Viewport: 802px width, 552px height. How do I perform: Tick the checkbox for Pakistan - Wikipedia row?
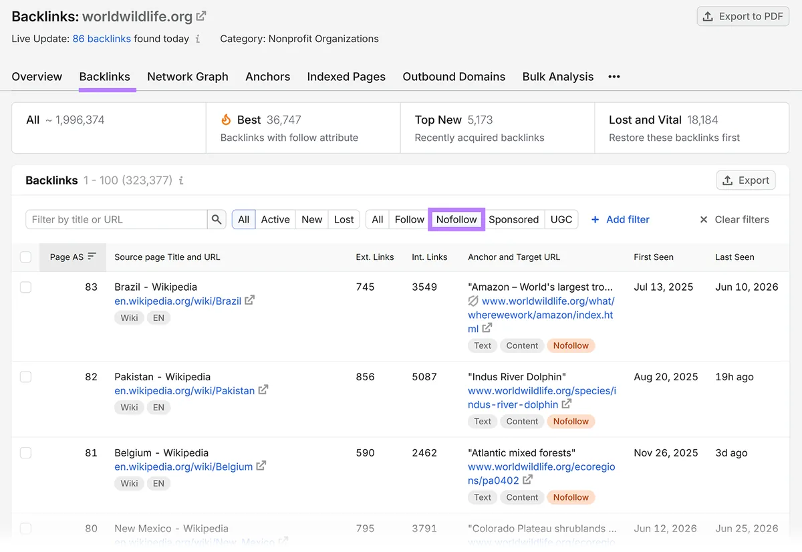(25, 376)
